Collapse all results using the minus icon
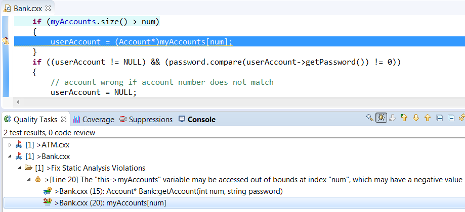This screenshot has height=212, width=465. coord(451,118)
